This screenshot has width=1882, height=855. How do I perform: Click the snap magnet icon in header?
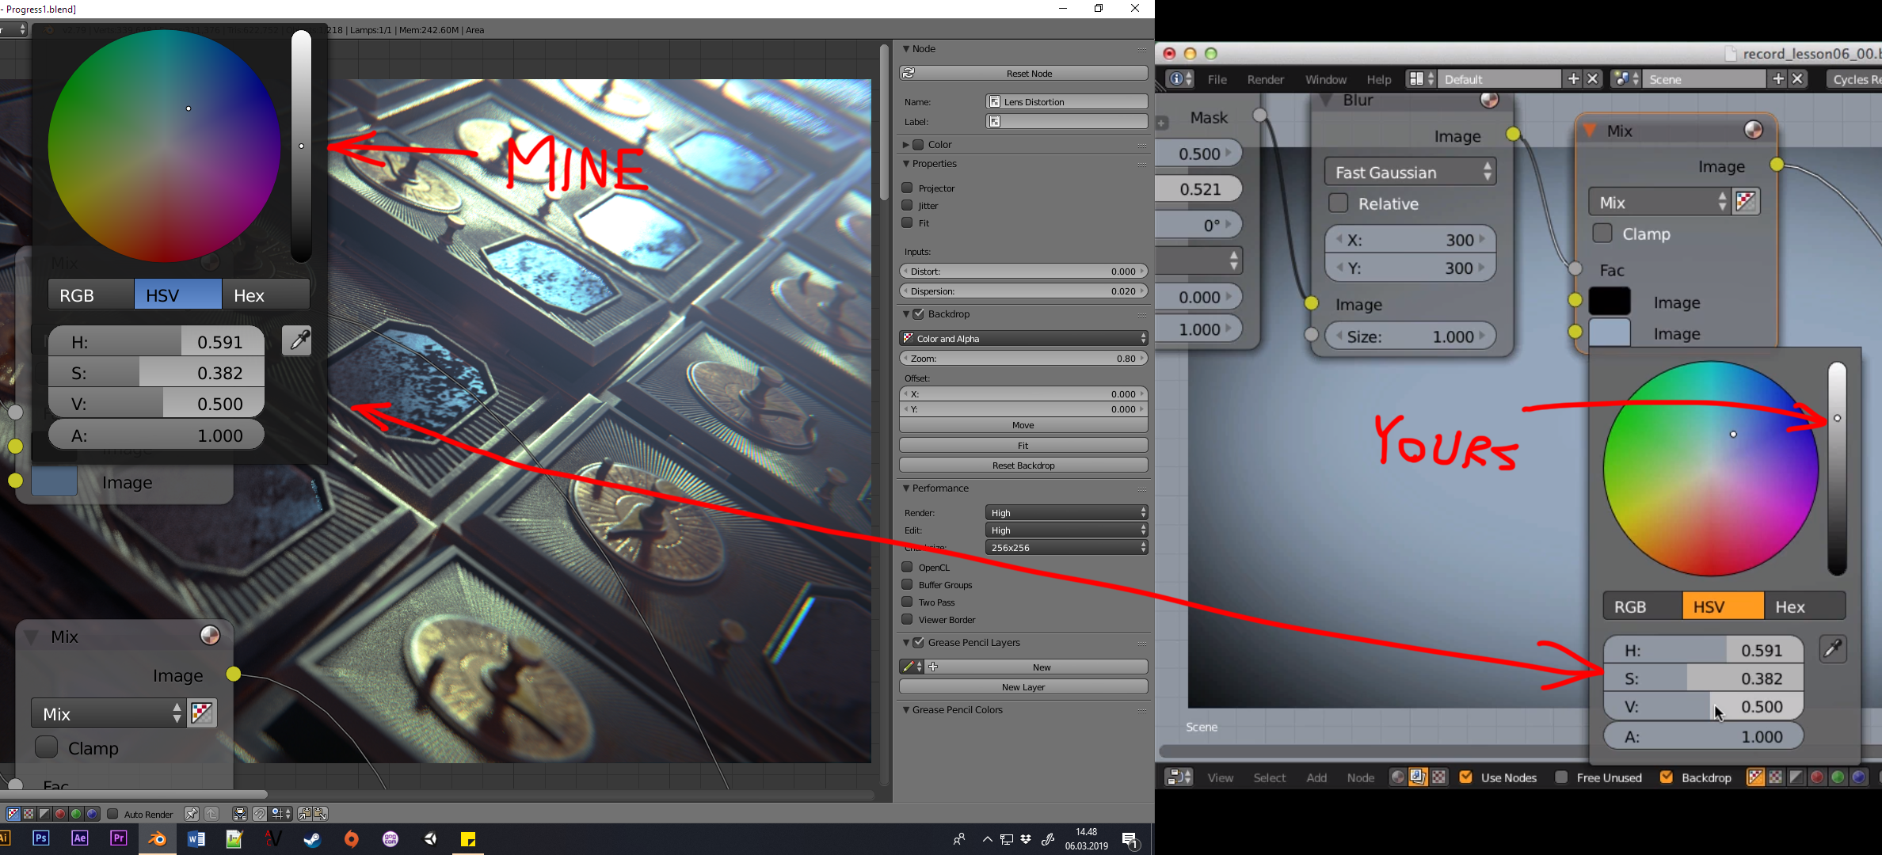(259, 814)
